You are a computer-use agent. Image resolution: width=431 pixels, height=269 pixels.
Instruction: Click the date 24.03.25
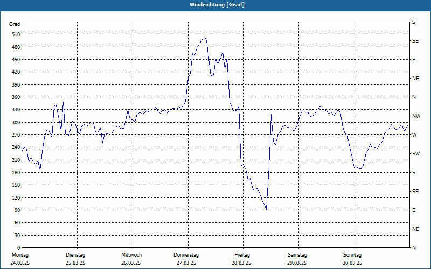point(20,263)
